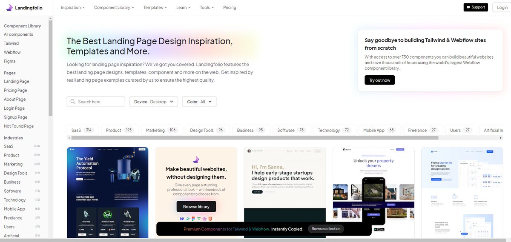The height and width of the screenshot is (242, 511).
Task: Open Figma in the sidebar
Action: pyautogui.click(x=10, y=61)
